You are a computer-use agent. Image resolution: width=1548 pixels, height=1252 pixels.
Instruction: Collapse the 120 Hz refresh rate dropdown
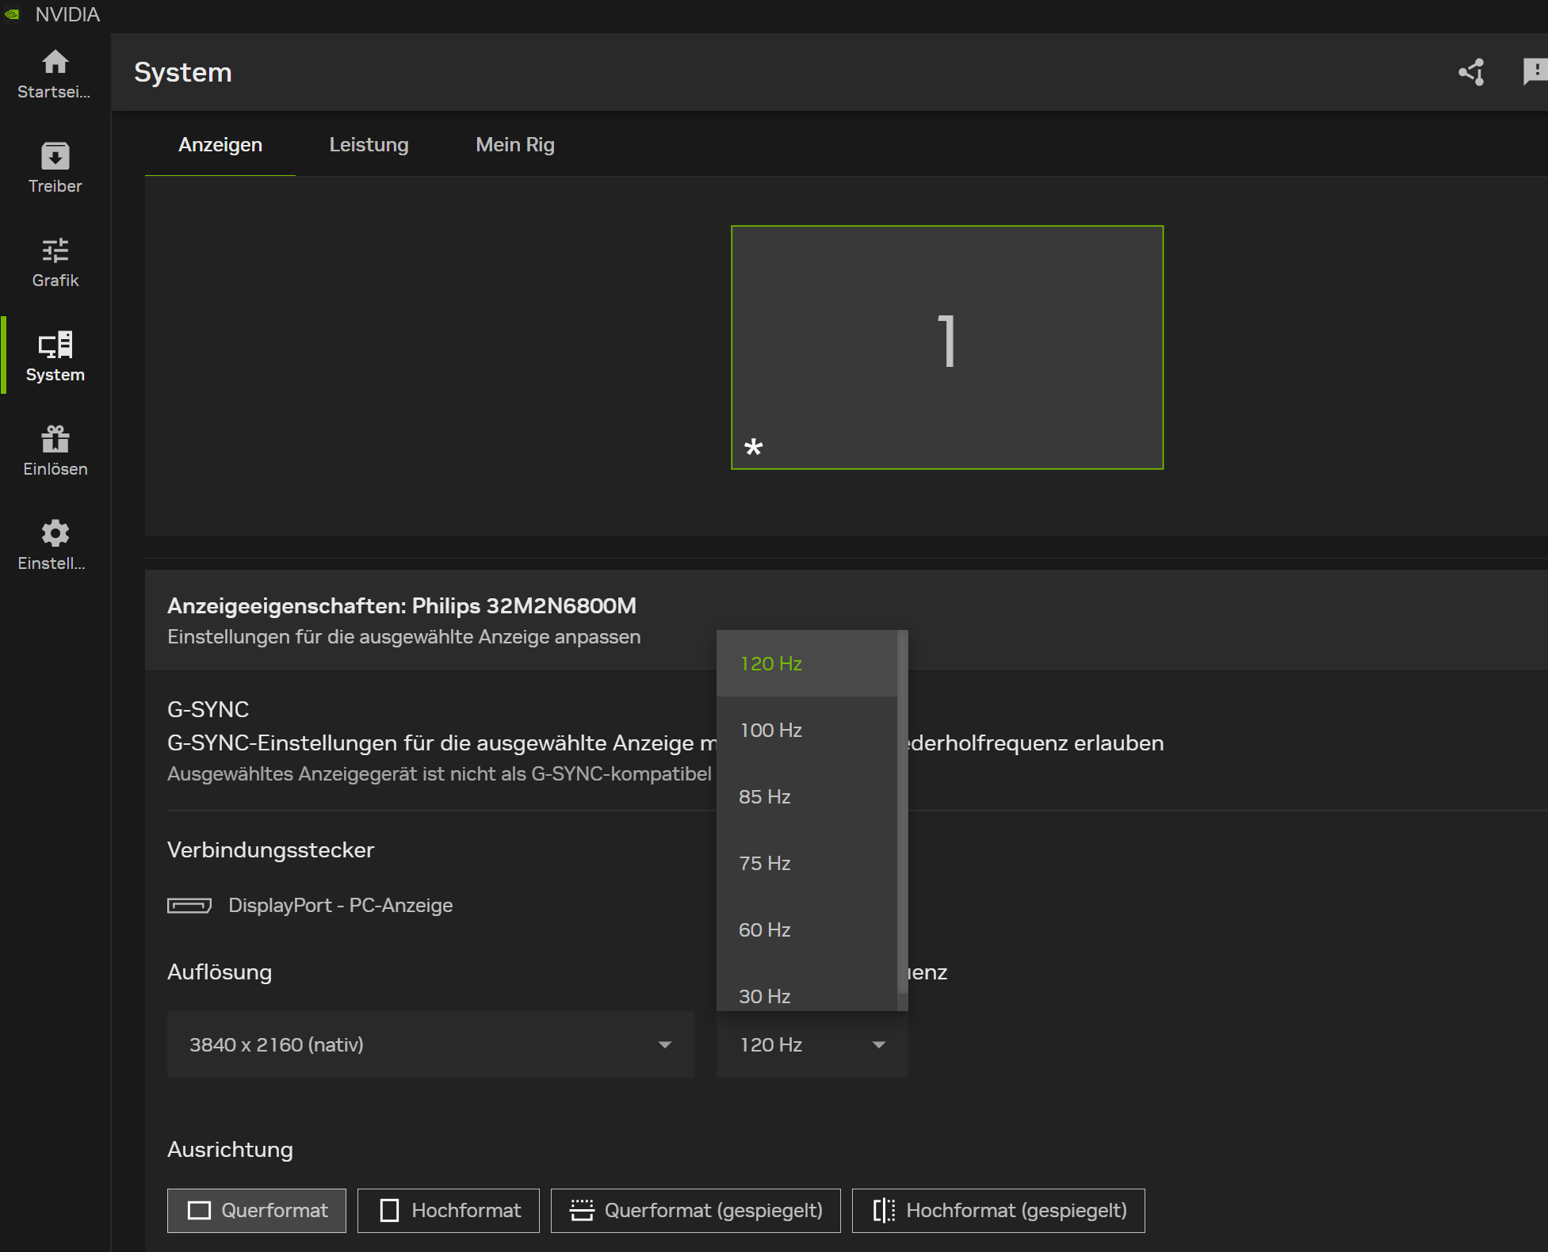coord(812,1044)
